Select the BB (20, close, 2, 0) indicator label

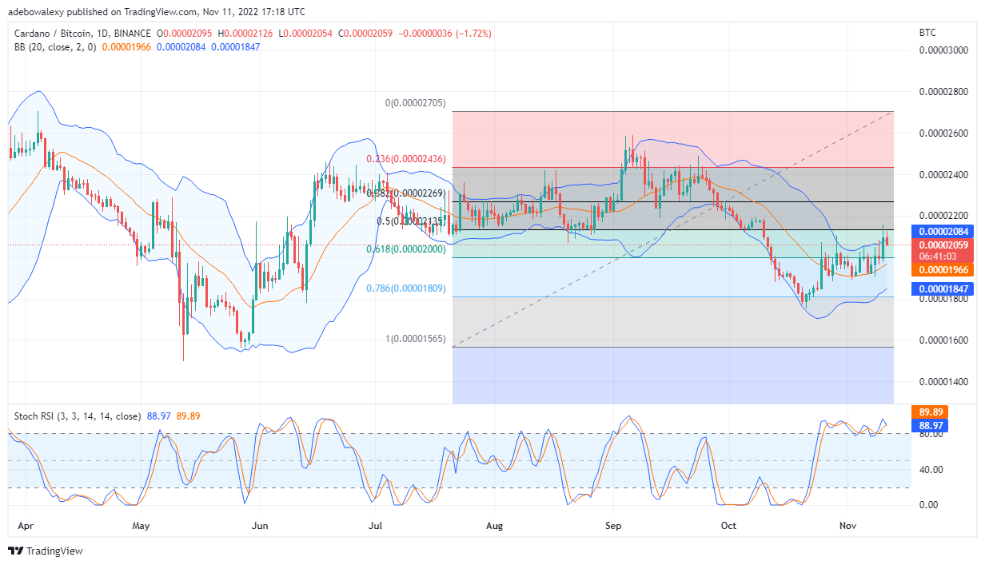coord(55,46)
